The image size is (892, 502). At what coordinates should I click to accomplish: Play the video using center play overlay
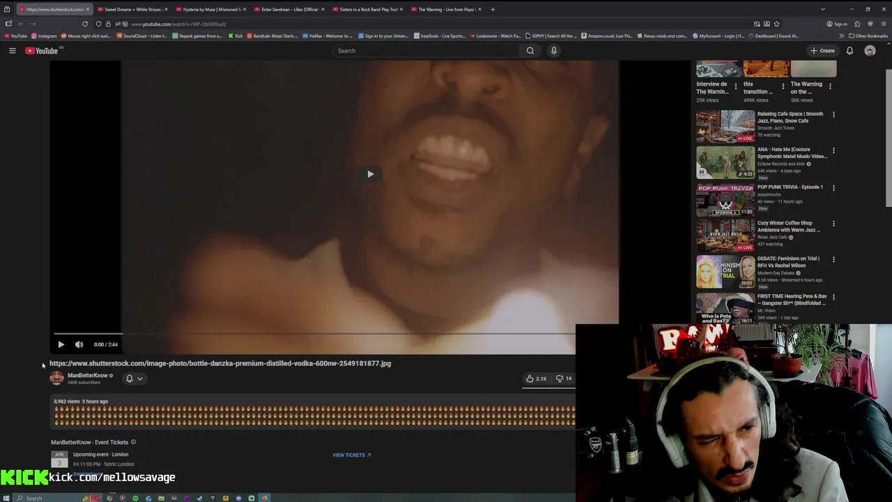370,174
